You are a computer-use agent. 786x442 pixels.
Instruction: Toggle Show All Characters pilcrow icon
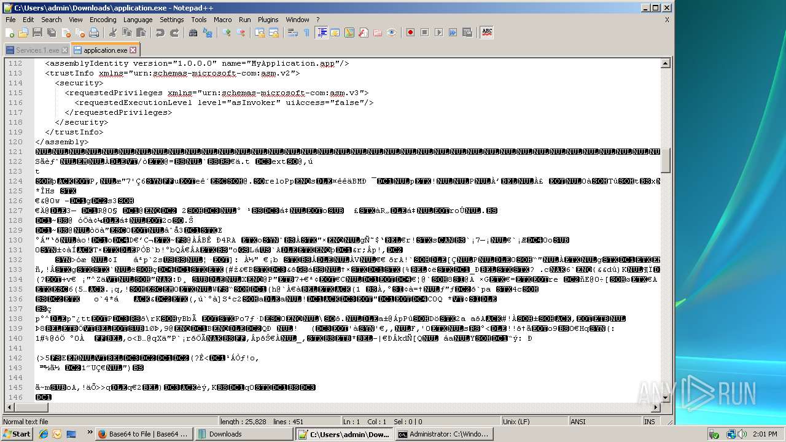(x=307, y=33)
